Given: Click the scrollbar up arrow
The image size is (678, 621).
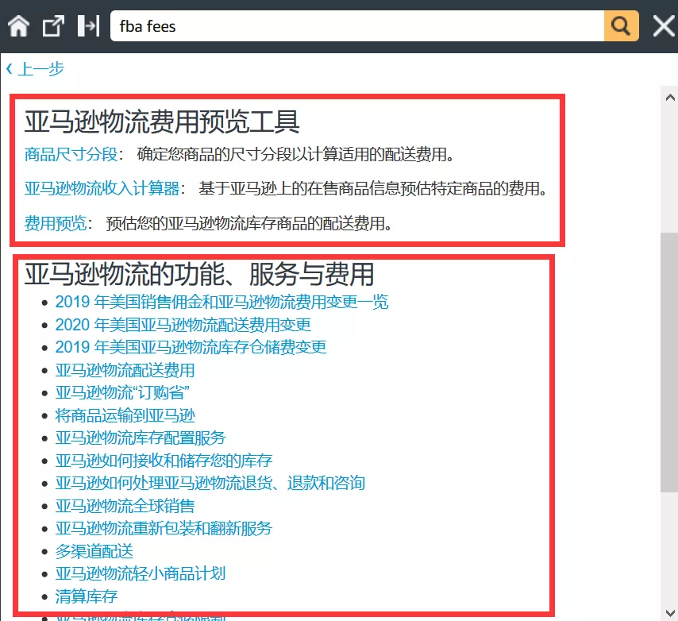Looking at the screenshot, I should pyautogui.click(x=669, y=95).
